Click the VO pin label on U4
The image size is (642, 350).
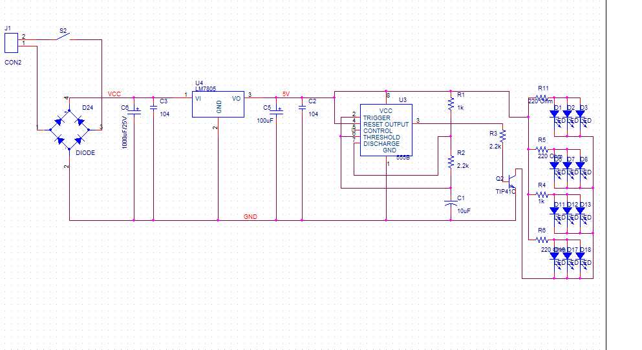pos(236,99)
